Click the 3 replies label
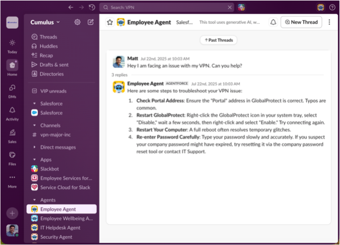The width and height of the screenshot is (340, 245). [120, 75]
